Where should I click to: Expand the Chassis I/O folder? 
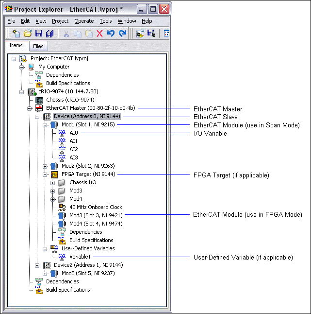(53, 183)
